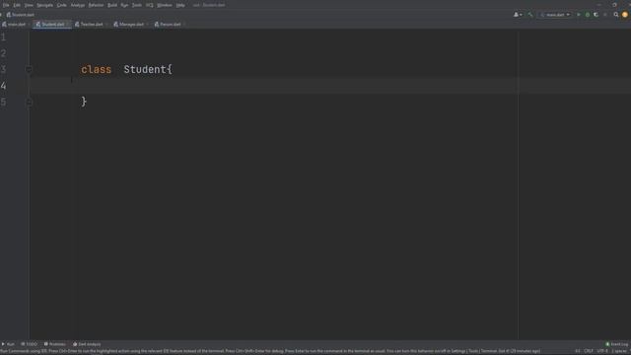Viewport: 631px width, 355px height.
Task: Run main.dart with the play icon
Action: pyautogui.click(x=579, y=15)
